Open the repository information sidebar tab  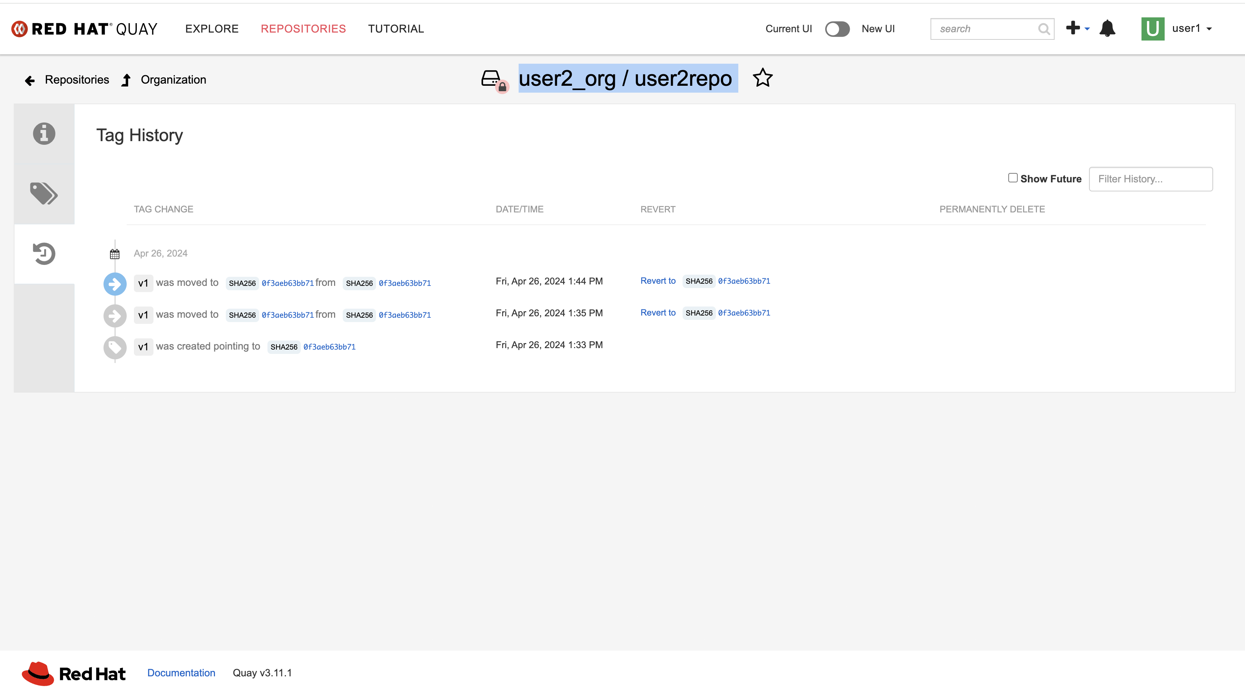[x=44, y=134]
